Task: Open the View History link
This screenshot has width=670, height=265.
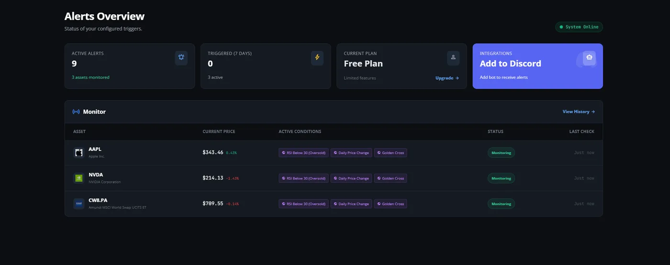Action: 579,112
